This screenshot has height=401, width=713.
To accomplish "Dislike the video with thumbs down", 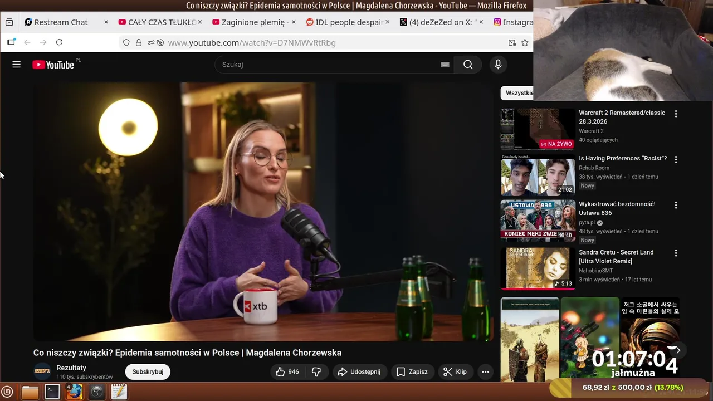I will 316,372.
